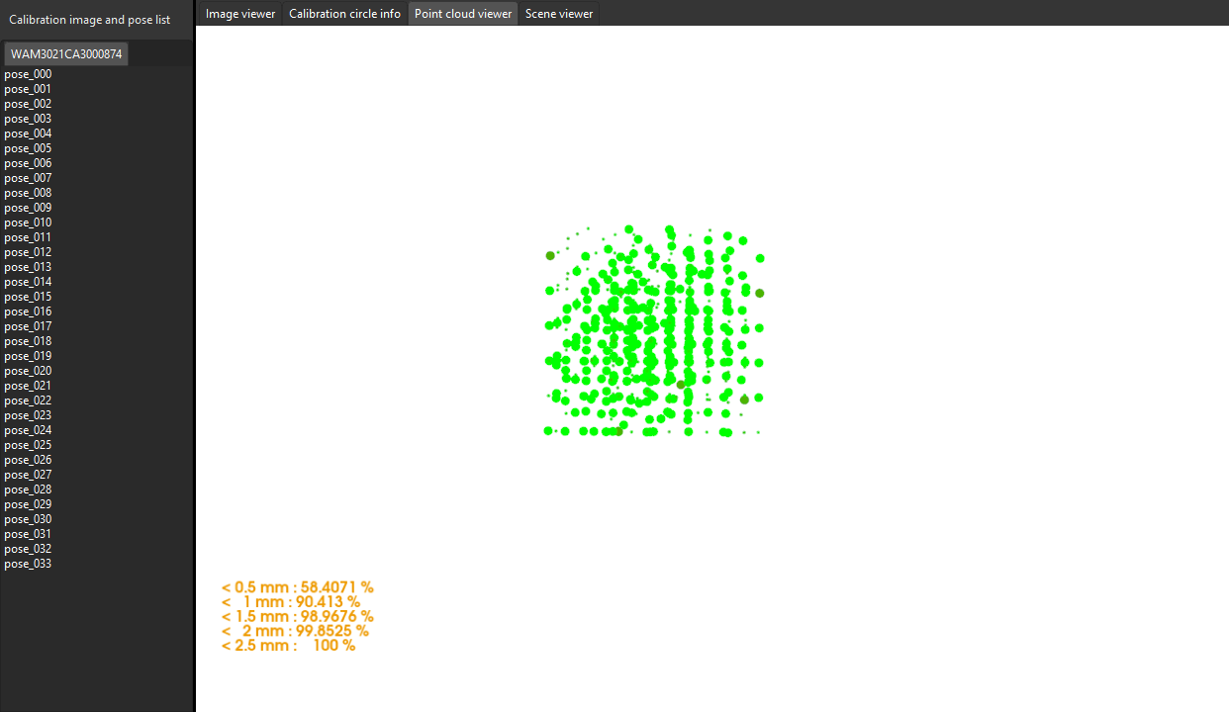Screen dimensions: 1229x712
Task: Click the 0.5 mm accuracy statistic text
Action: pos(297,586)
